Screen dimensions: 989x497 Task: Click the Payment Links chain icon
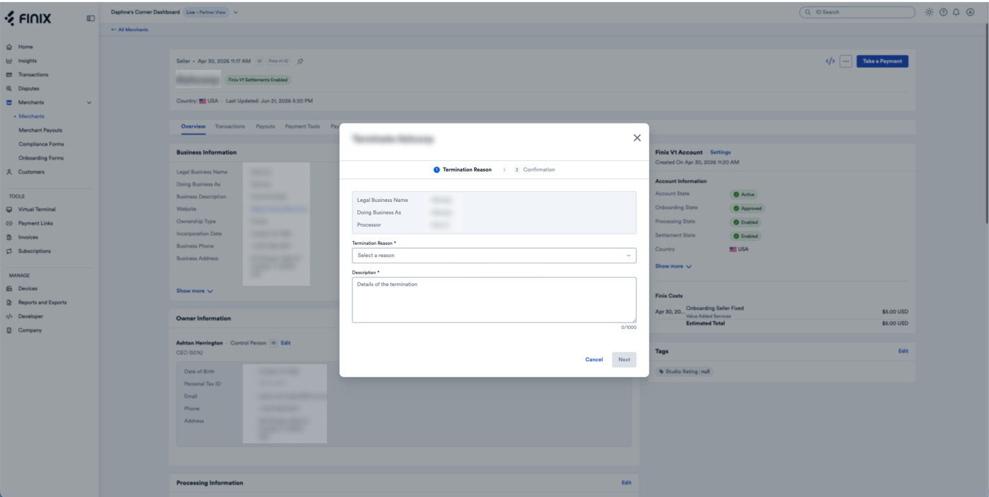coord(9,223)
